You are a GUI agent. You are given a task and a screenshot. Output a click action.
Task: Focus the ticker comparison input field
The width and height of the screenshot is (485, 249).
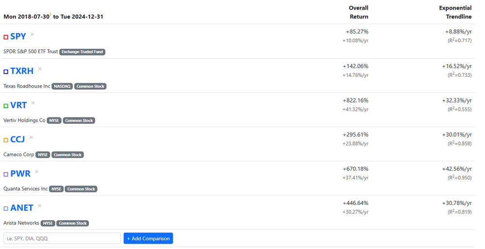coord(62,238)
